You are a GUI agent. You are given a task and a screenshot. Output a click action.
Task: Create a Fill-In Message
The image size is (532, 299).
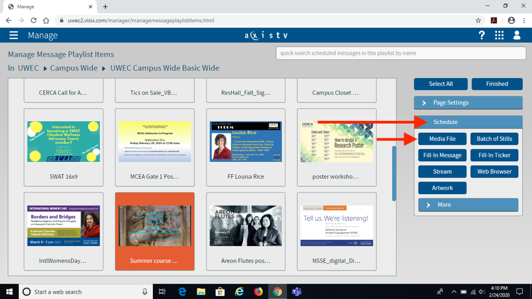click(442, 155)
